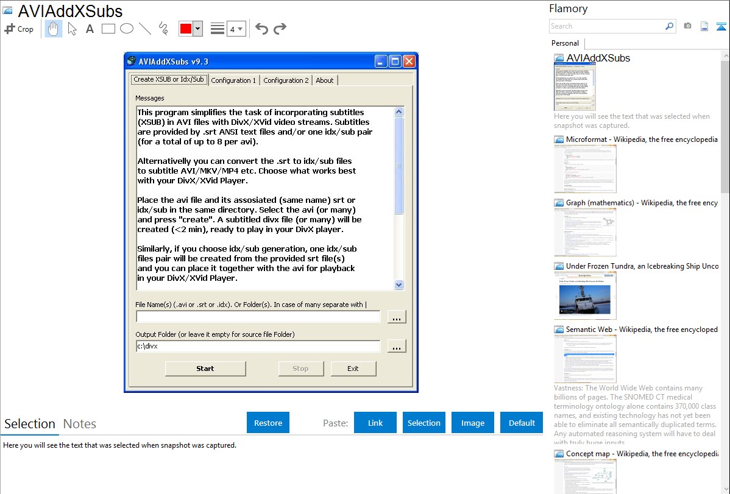Minimize the AVIAddXSubs v9.3 window
Viewport: 730px width, 494px height.
pyautogui.click(x=381, y=62)
